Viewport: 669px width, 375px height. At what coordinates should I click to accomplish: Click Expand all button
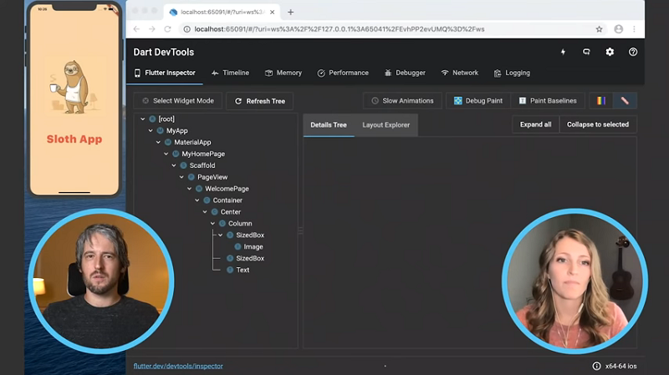pyautogui.click(x=535, y=124)
